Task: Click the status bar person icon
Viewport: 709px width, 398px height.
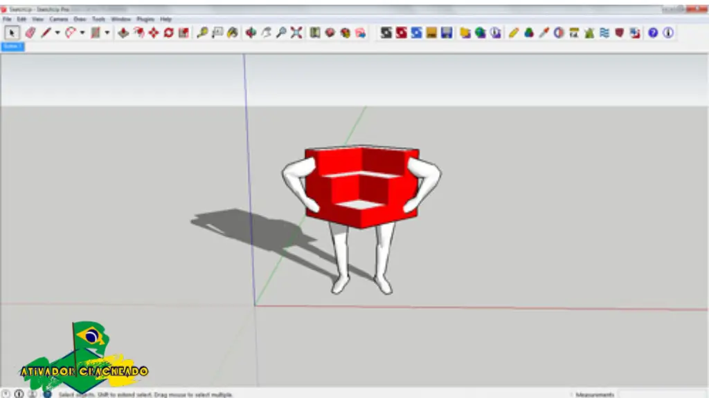Action: 32,394
